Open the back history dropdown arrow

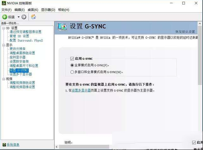click(x=18, y=17)
